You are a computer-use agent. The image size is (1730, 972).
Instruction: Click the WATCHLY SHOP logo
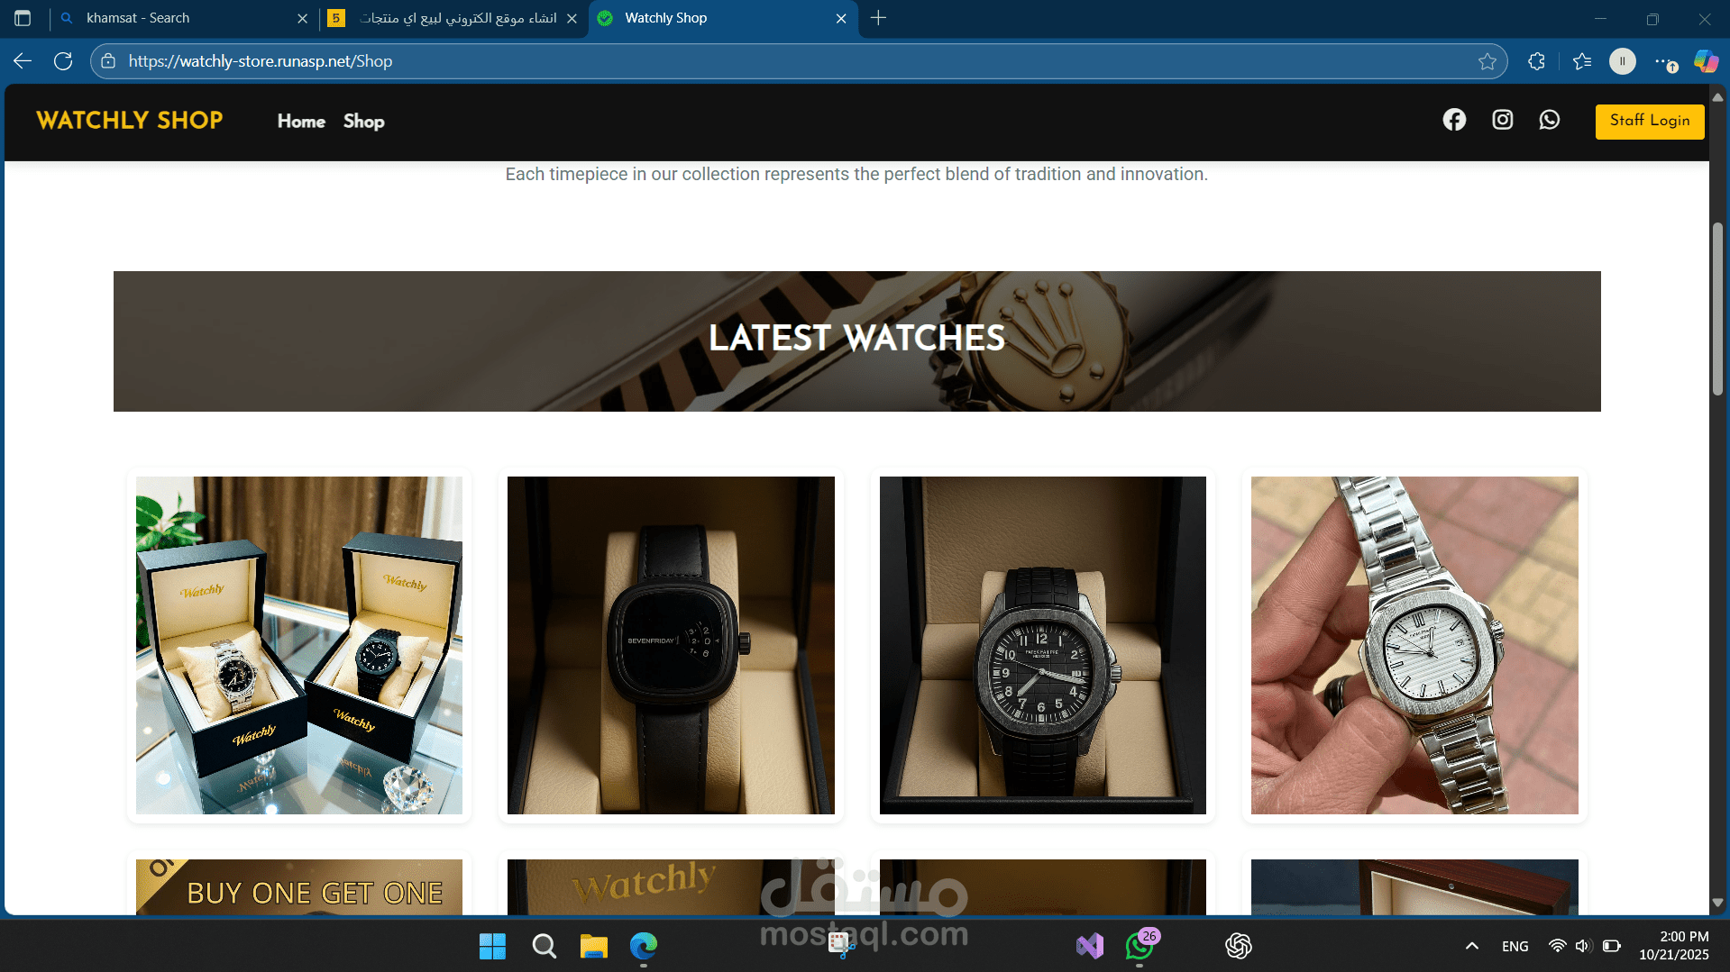coord(130,121)
